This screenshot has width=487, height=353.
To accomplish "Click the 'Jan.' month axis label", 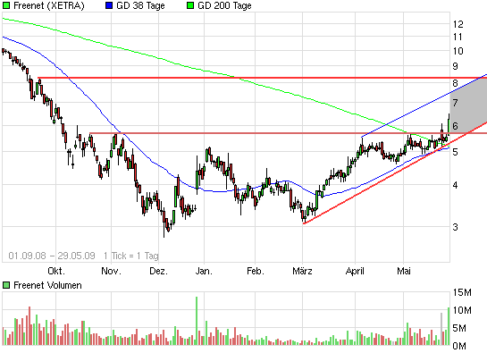I will point(204,271).
